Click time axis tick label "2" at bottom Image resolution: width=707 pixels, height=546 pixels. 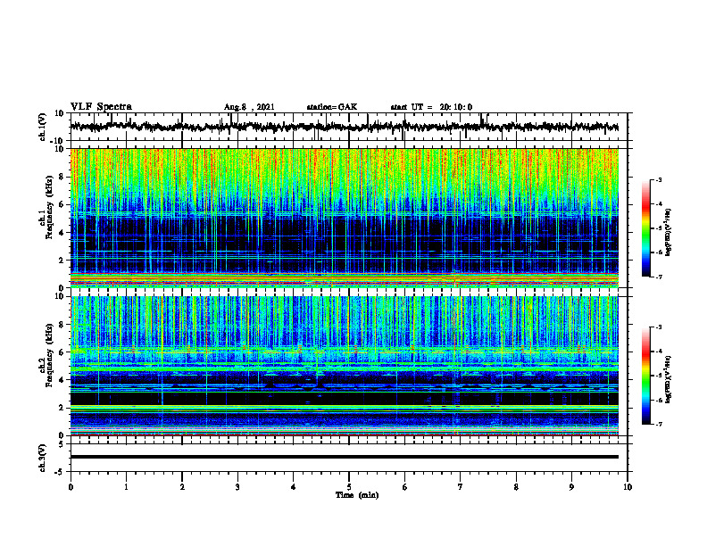[x=182, y=487]
